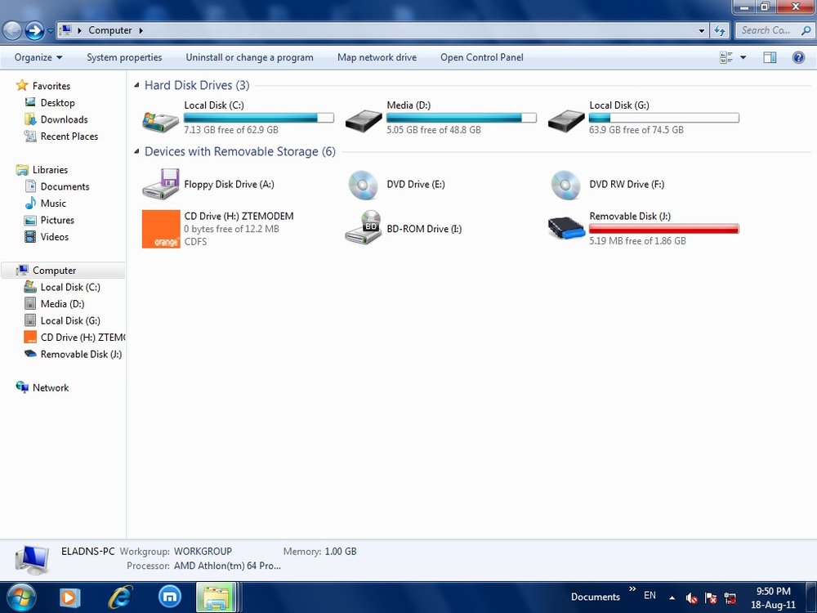The width and height of the screenshot is (817, 613).
Task: Launch Windows Media Player from taskbar
Action: pyautogui.click(x=69, y=597)
